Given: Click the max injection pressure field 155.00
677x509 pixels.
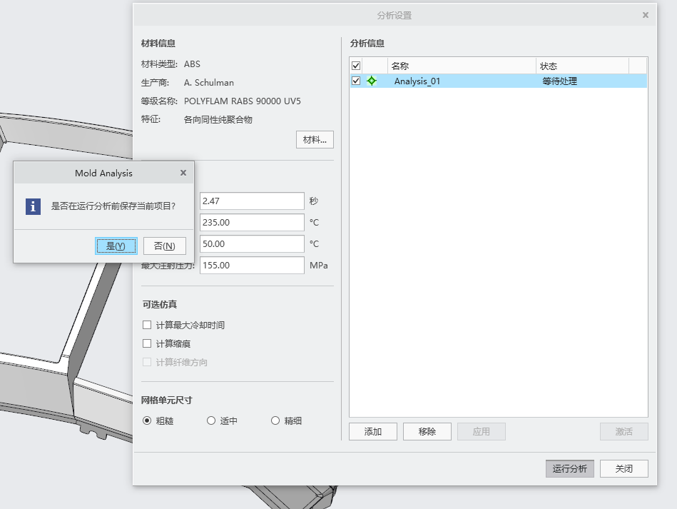Looking at the screenshot, I should click(252, 266).
